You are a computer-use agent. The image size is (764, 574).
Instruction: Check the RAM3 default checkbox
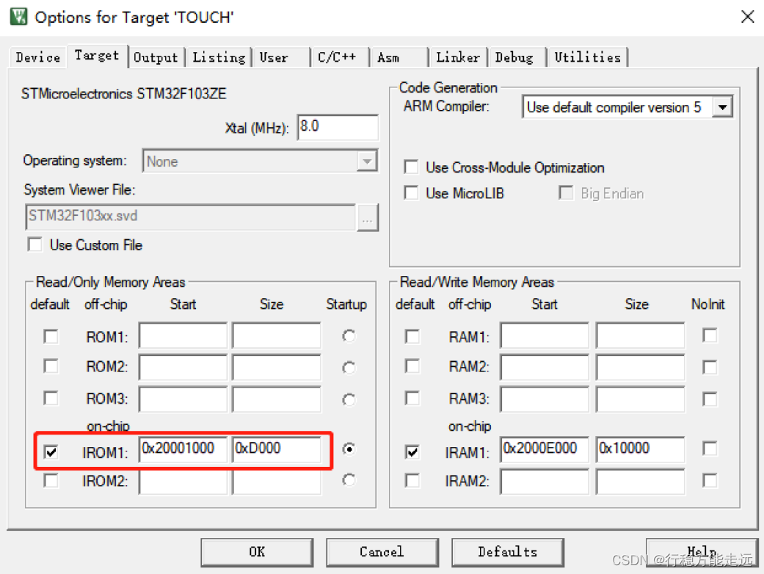pyautogui.click(x=412, y=398)
